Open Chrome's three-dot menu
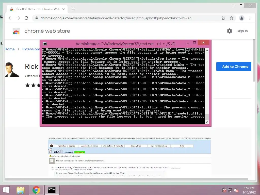260x195 pixels. [250, 18]
